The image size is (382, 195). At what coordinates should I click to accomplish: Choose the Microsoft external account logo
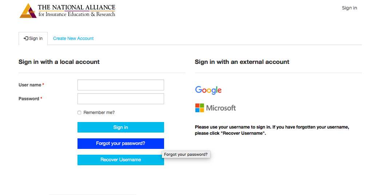point(215,108)
